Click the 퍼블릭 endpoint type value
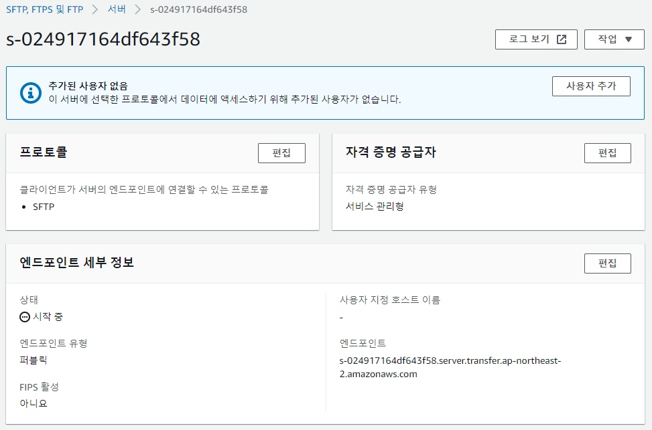Screen dimensions: 652x430 [x=34, y=360]
